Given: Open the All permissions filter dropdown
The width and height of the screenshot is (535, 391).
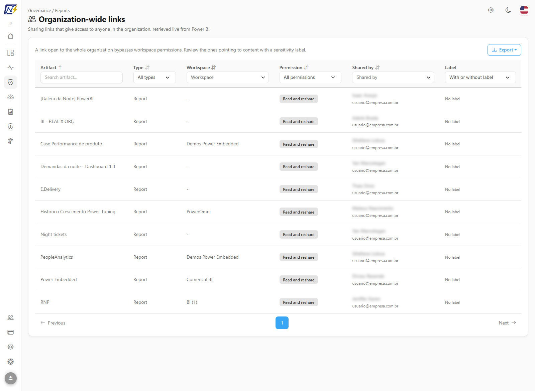Looking at the screenshot, I should [310, 77].
